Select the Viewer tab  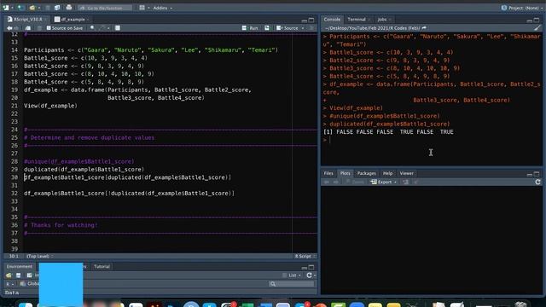tap(406, 173)
